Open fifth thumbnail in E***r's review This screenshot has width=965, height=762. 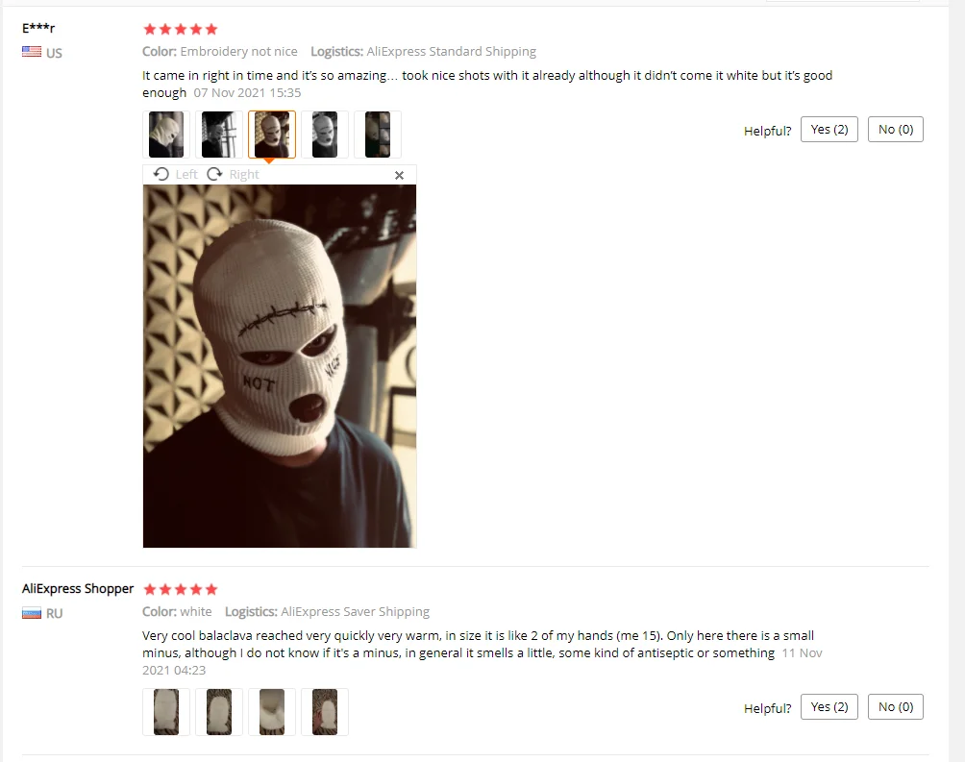378,135
